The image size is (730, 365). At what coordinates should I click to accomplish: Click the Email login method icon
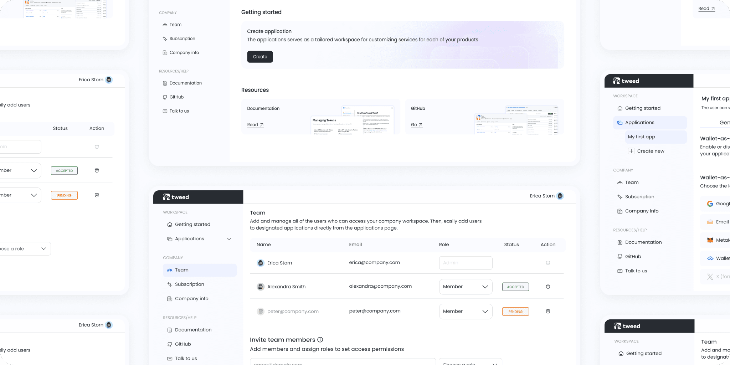(x=711, y=222)
